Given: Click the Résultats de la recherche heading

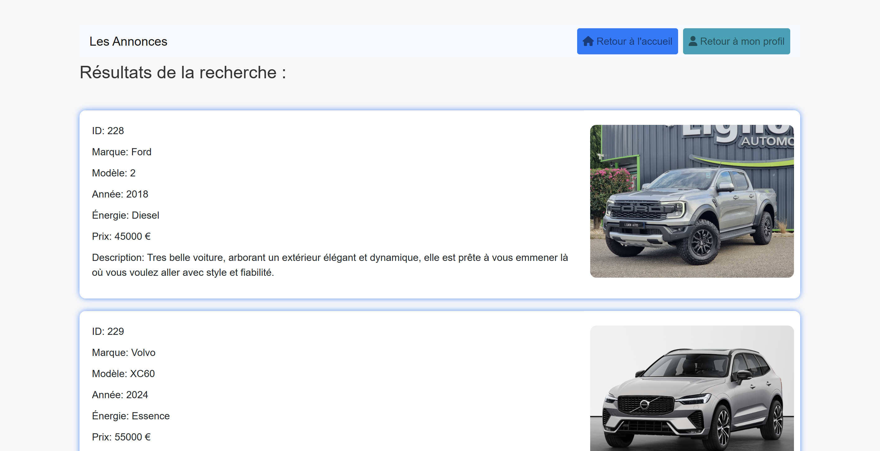Looking at the screenshot, I should (182, 72).
